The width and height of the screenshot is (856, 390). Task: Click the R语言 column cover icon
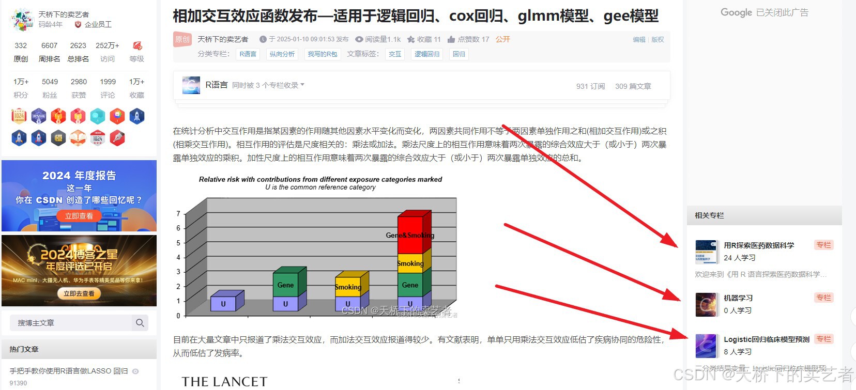coord(191,85)
